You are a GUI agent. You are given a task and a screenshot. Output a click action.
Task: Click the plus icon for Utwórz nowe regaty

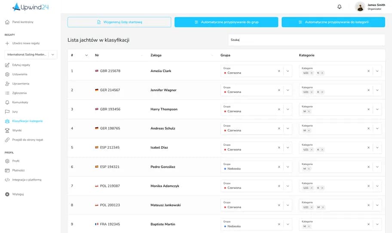7,43
